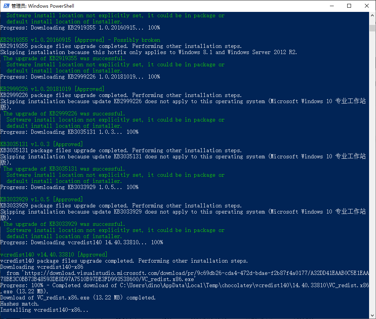Click 'The upgrade of KB3035131 was successful.'
Screen dimensions: 376x319
[64, 169]
